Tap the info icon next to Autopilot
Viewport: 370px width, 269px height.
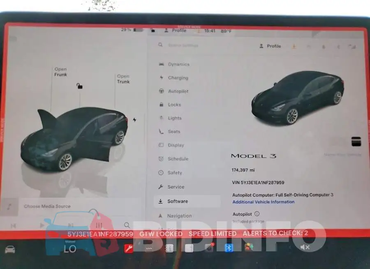(257, 214)
